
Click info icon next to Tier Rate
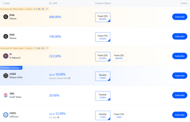58,117
